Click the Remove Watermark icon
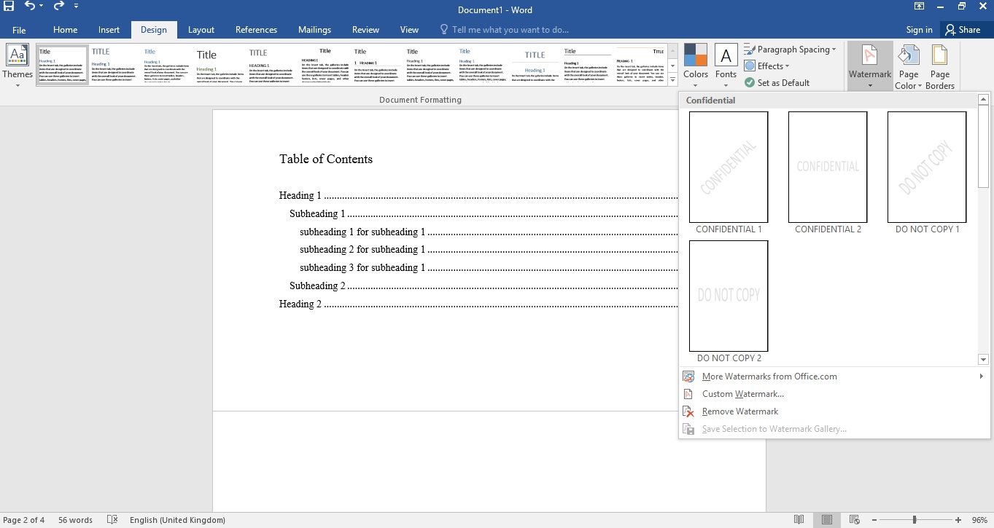 688,411
